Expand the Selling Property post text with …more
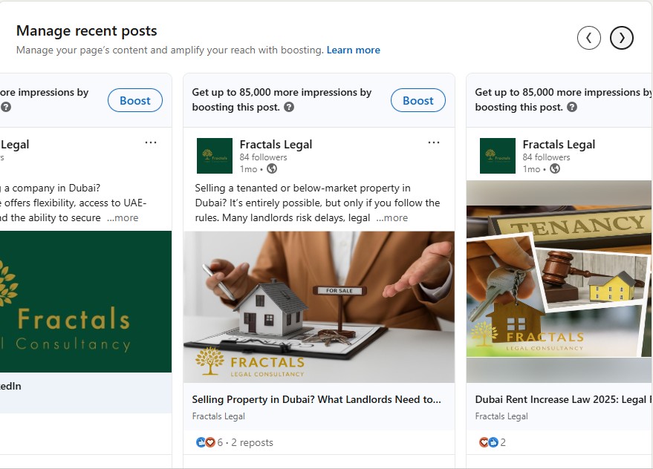The width and height of the screenshot is (653, 469). [392, 217]
